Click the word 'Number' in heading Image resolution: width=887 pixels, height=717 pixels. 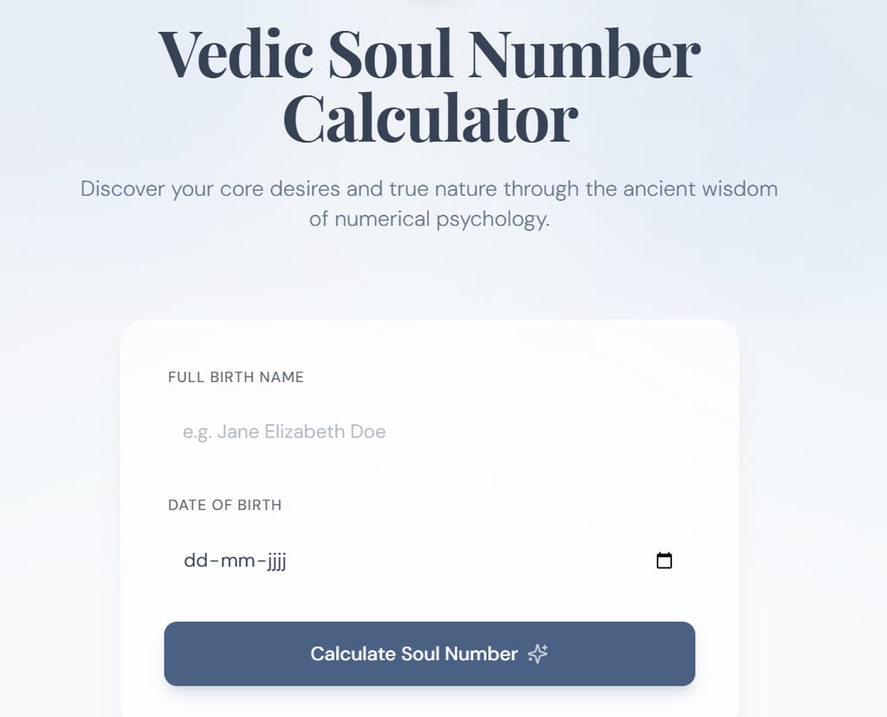(584, 54)
